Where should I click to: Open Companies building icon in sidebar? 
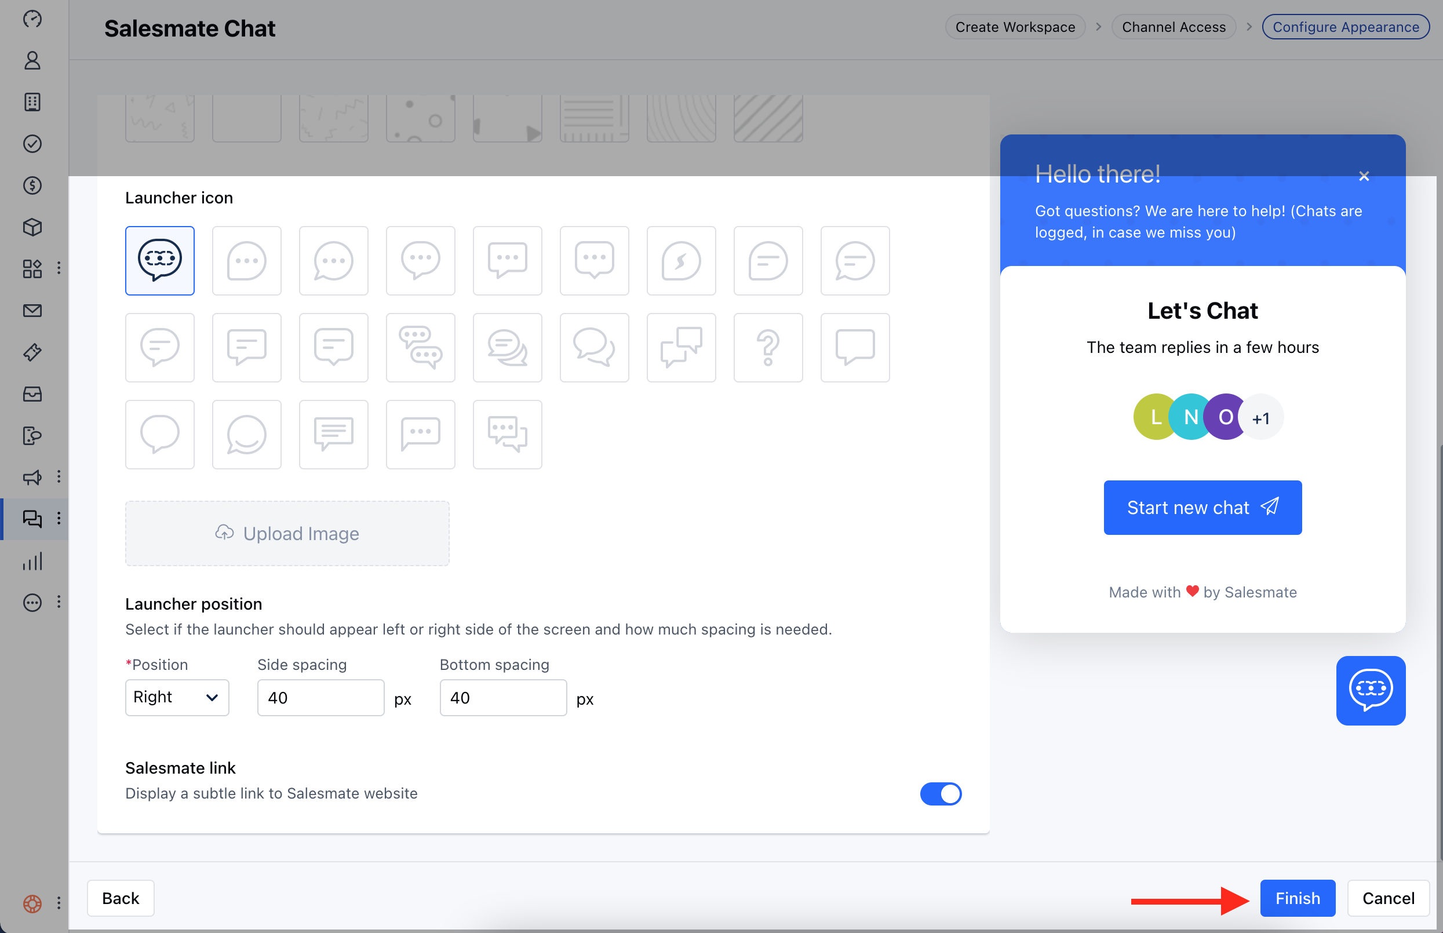[32, 102]
